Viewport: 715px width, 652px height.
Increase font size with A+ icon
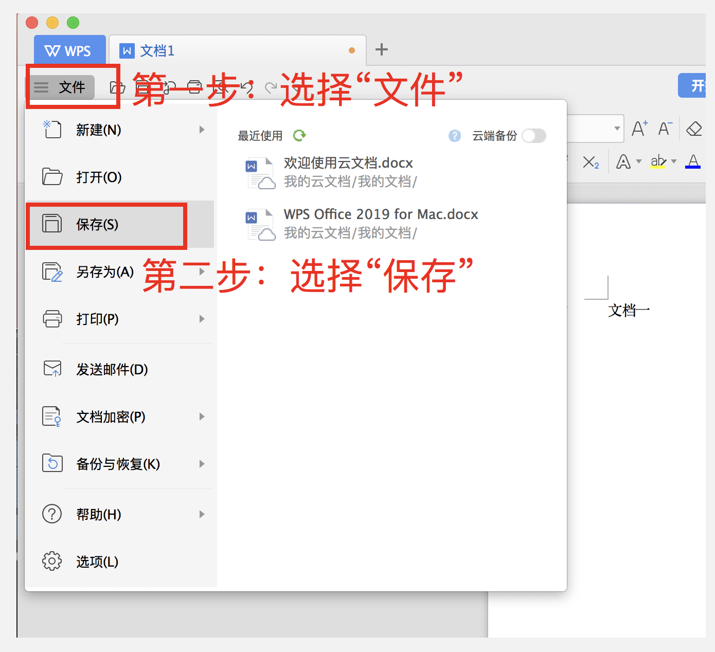[x=639, y=129]
